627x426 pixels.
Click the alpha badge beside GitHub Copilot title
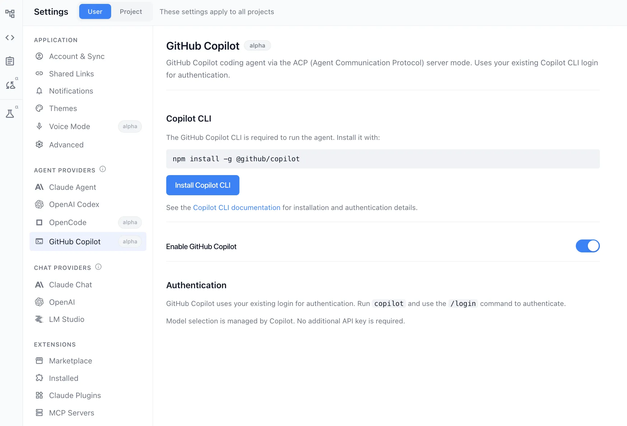pyautogui.click(x=257, y=46)
